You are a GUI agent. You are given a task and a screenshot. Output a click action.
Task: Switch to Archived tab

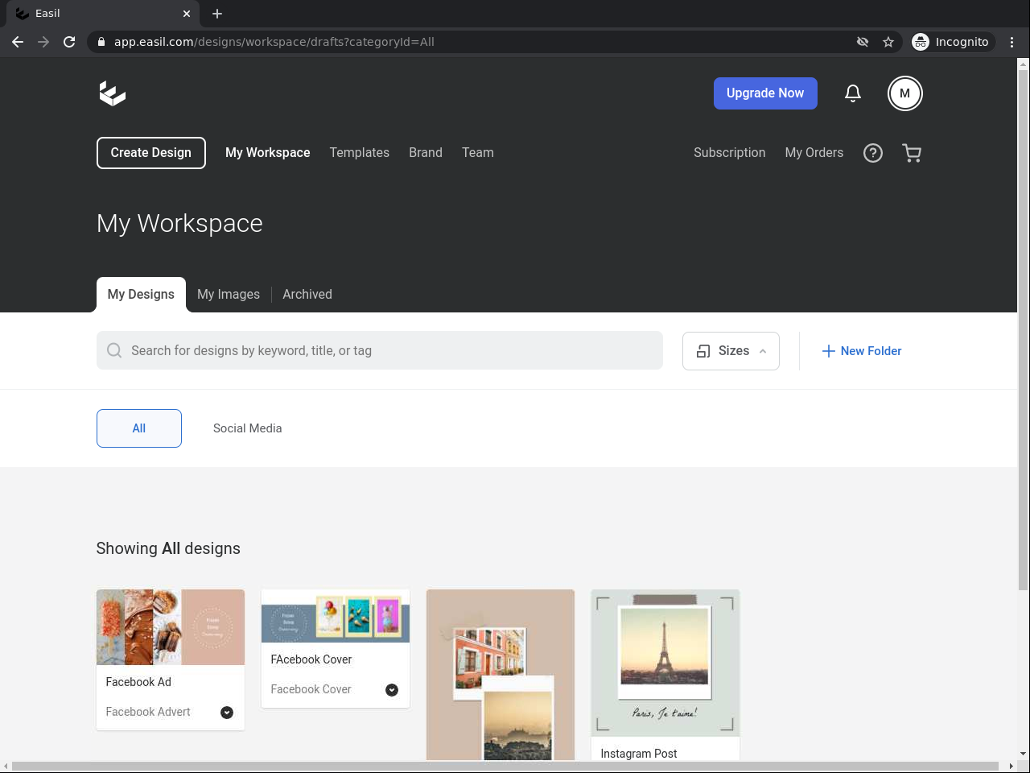tap(307, 295)
